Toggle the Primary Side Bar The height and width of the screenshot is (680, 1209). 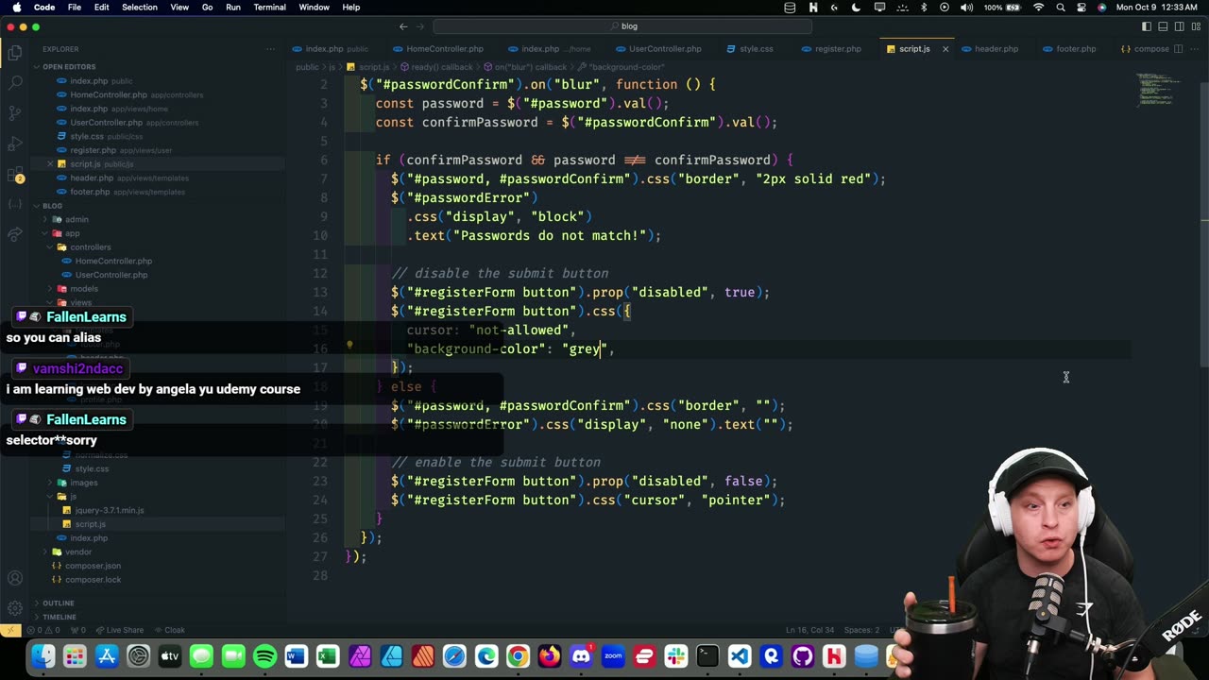(x=1147, y=26)
